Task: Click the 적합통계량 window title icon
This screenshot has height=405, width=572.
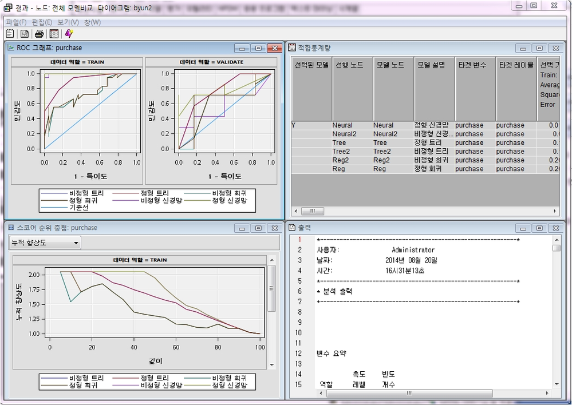Action: [291, 48]
